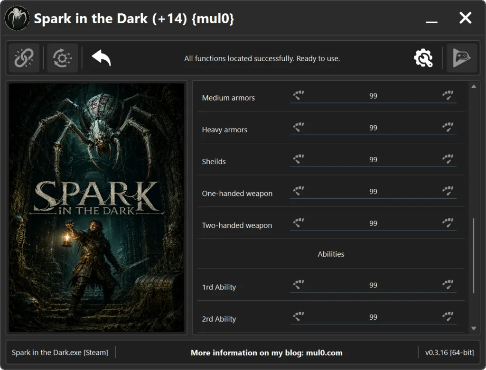Click the window title 'Spark in the Dark (+14)'
The height and width of the screenshot is (370, 486).
[x=134, y=18]
